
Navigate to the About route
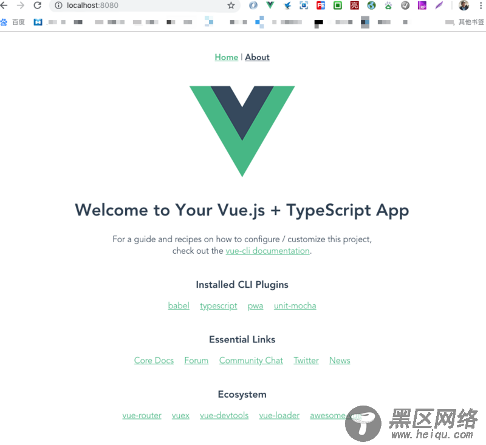pyautogui.click(x=257, y=57)
